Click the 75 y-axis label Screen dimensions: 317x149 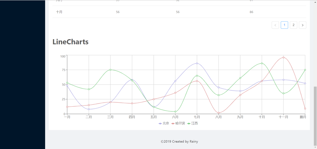(x=64, y=70)
